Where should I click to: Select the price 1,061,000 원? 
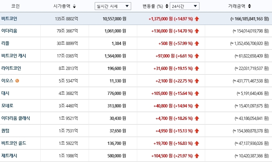(115, 31)
